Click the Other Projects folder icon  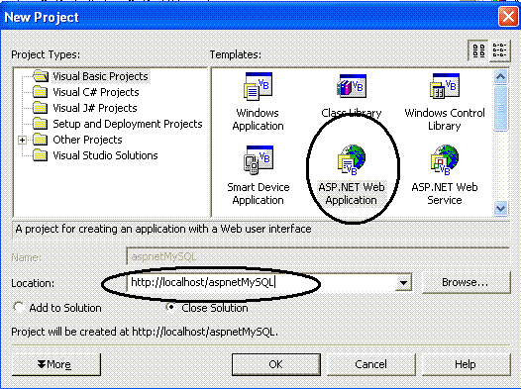pyautogui.click(x=41, y=140)
